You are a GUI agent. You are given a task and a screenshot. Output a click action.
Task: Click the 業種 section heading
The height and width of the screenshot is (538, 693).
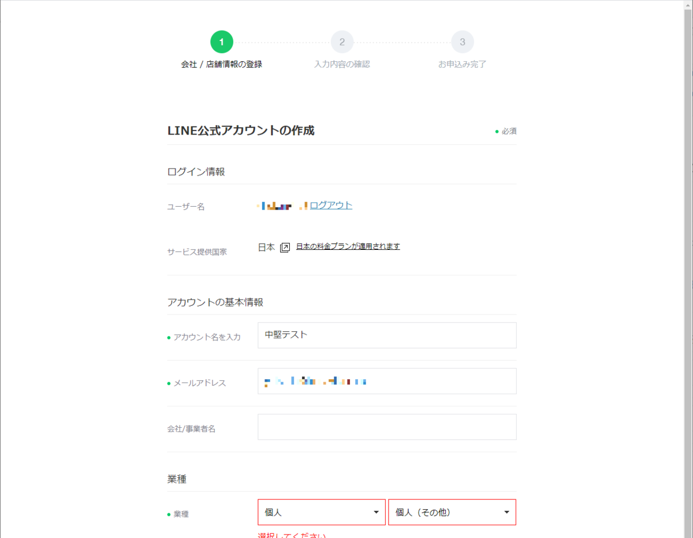click(177, 479)
